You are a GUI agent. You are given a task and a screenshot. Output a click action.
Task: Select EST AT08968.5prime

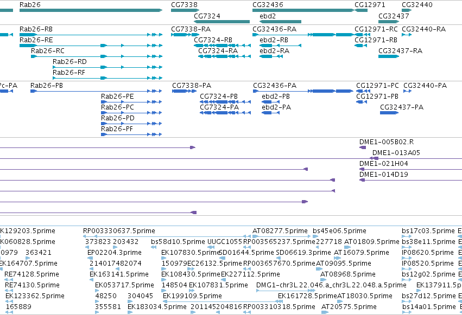pos(347,274)
